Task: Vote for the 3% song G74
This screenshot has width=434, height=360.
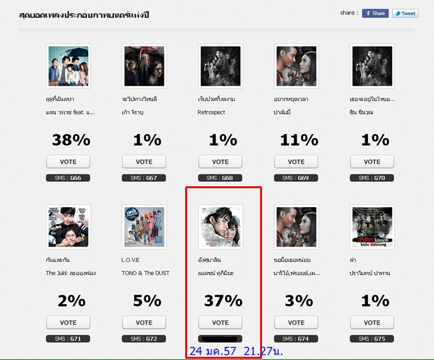Action: point(296,322)
